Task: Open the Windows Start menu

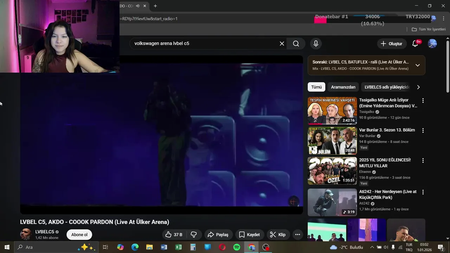Action: tap(7, 247)
